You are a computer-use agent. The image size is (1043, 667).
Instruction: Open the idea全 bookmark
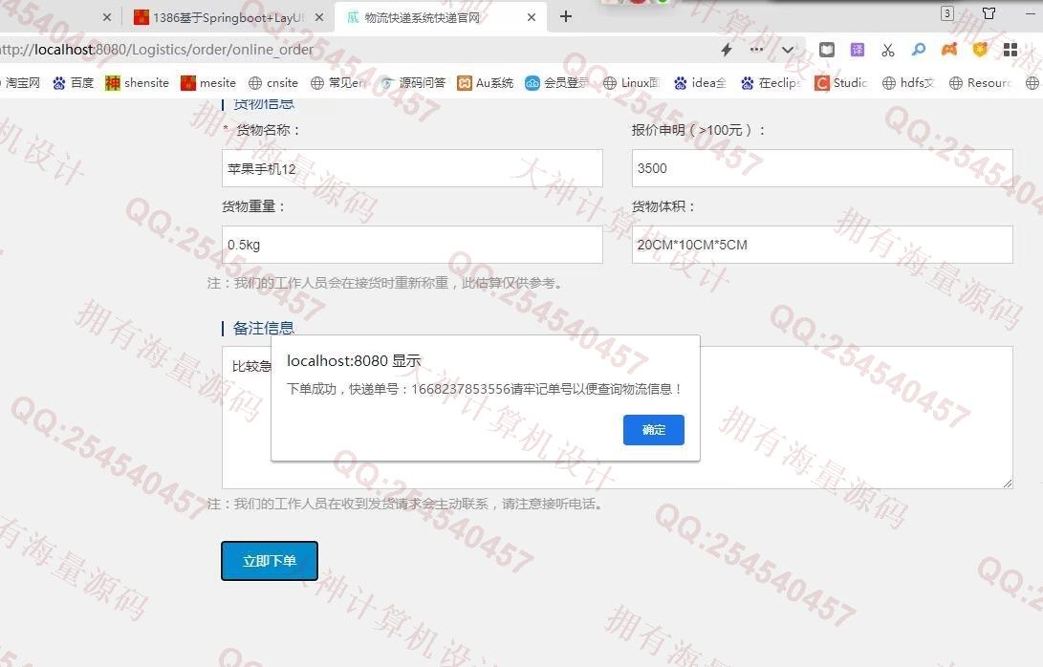(x=700, y=82)
